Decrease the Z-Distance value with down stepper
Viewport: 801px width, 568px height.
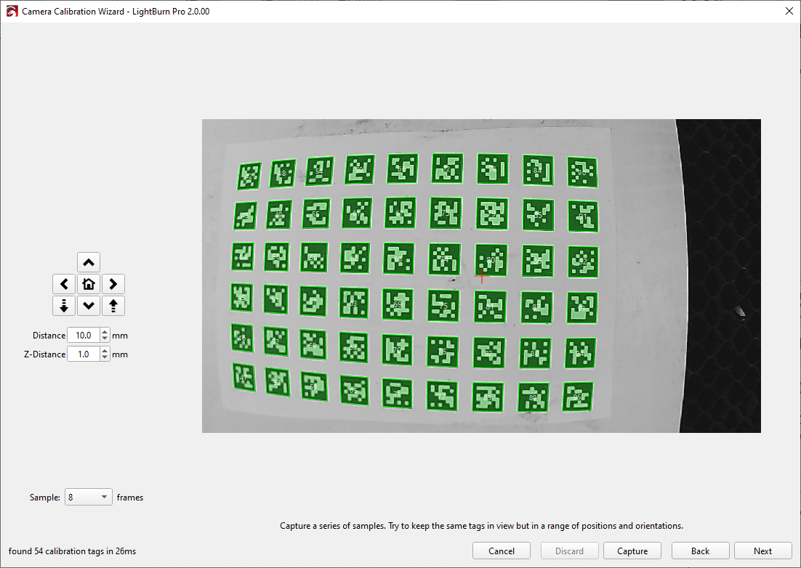[x=105, y=358]
